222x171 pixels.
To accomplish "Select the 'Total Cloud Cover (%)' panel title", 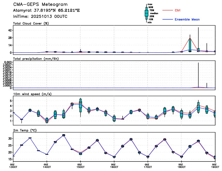I will tap(31, 23).
